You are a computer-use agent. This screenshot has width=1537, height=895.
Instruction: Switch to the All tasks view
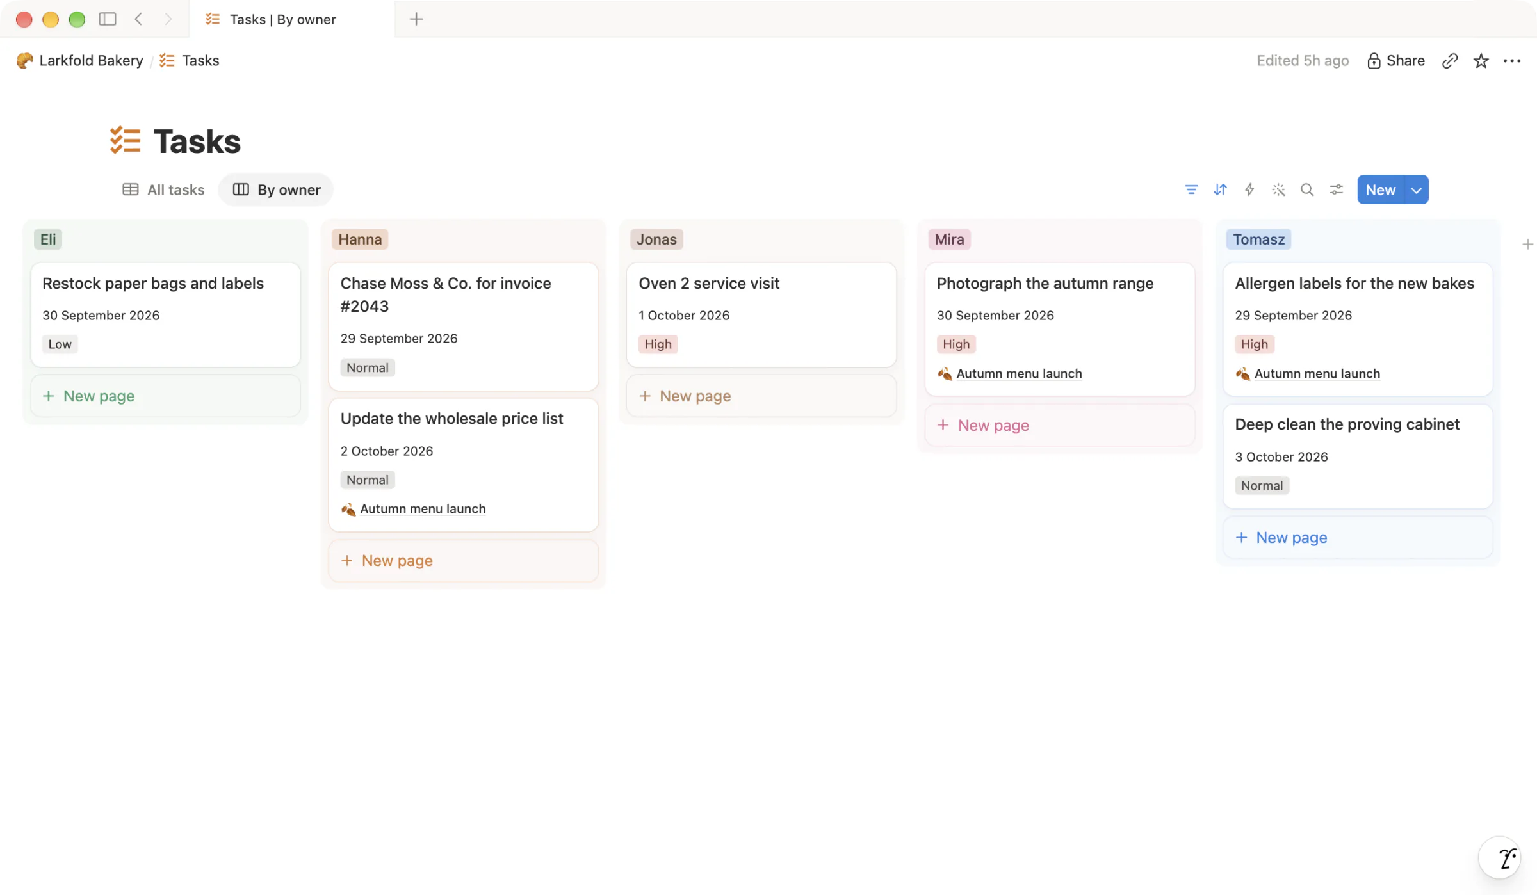[x=163, y=189]
